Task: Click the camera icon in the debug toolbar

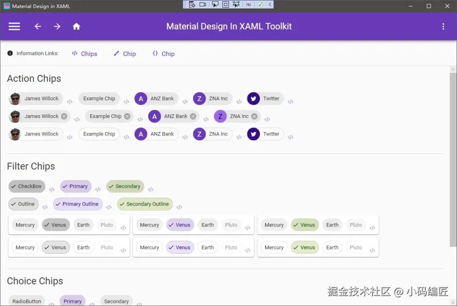Action: [x=203, y=4]
